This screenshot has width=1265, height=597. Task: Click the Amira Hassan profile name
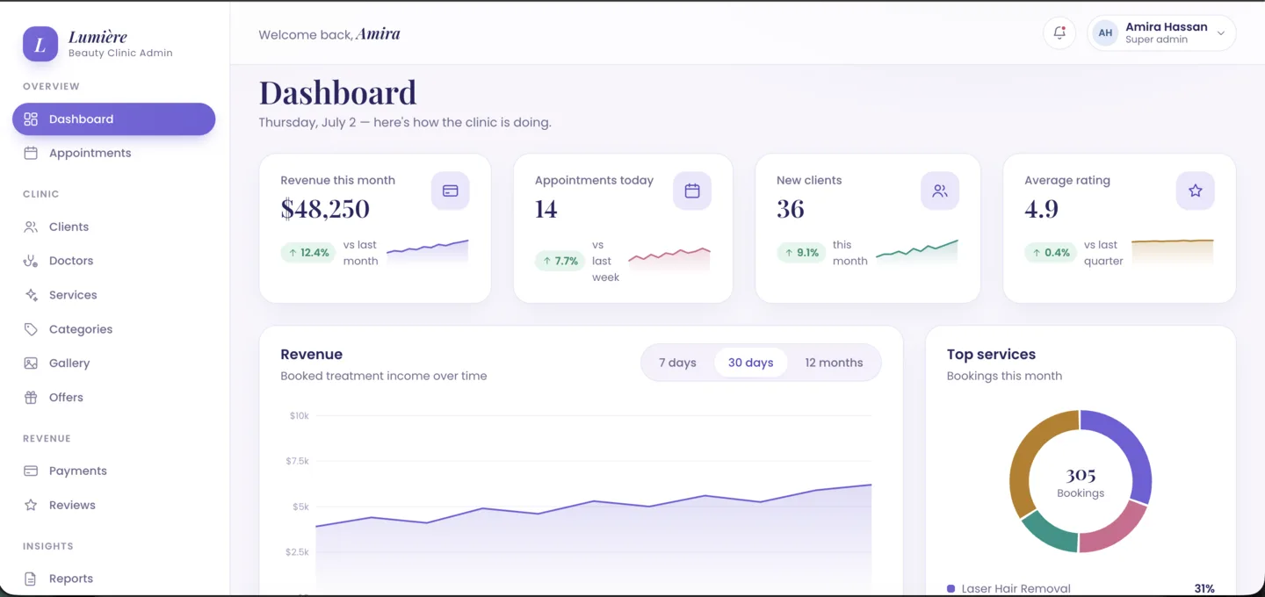tap(1166, 27)
